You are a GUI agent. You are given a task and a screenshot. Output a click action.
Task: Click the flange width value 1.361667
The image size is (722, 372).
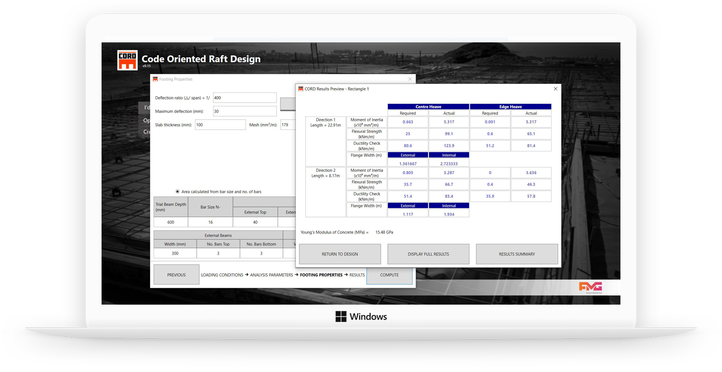click(408, 164)
